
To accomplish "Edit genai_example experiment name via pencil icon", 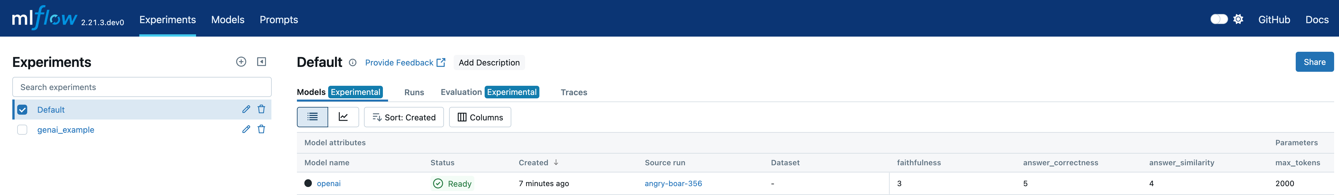I will tap(246, 129).
